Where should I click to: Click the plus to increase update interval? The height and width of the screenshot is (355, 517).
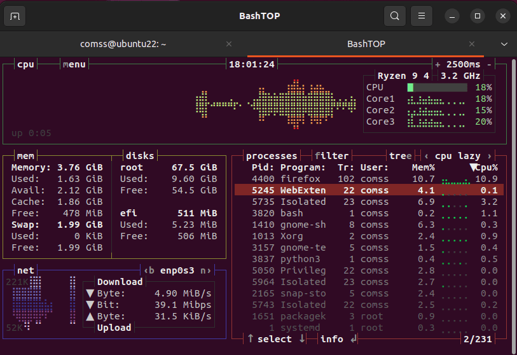point(438,64)
